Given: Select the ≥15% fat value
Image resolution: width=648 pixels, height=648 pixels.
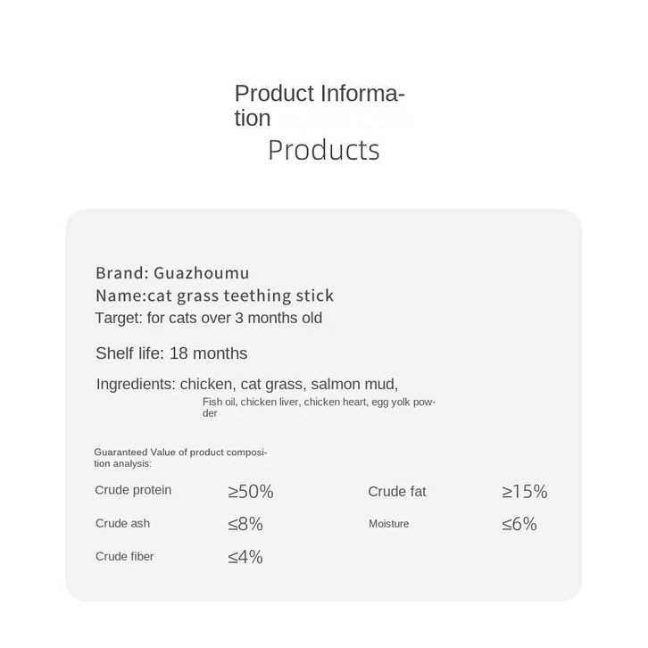Looking at the screenshot, I should pos(525,492).
